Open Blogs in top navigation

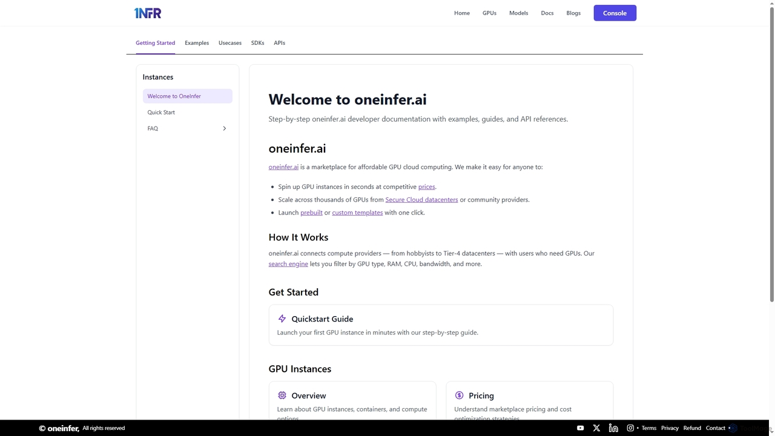tap(573, 13)
